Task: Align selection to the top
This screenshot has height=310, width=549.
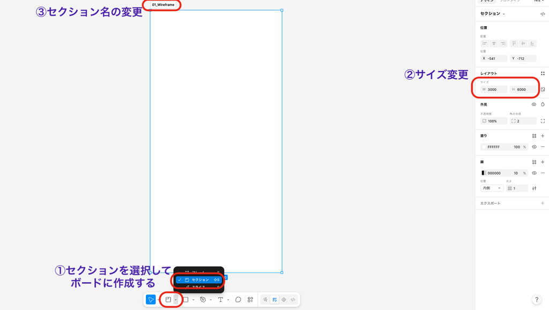Action: pos(514,43)
